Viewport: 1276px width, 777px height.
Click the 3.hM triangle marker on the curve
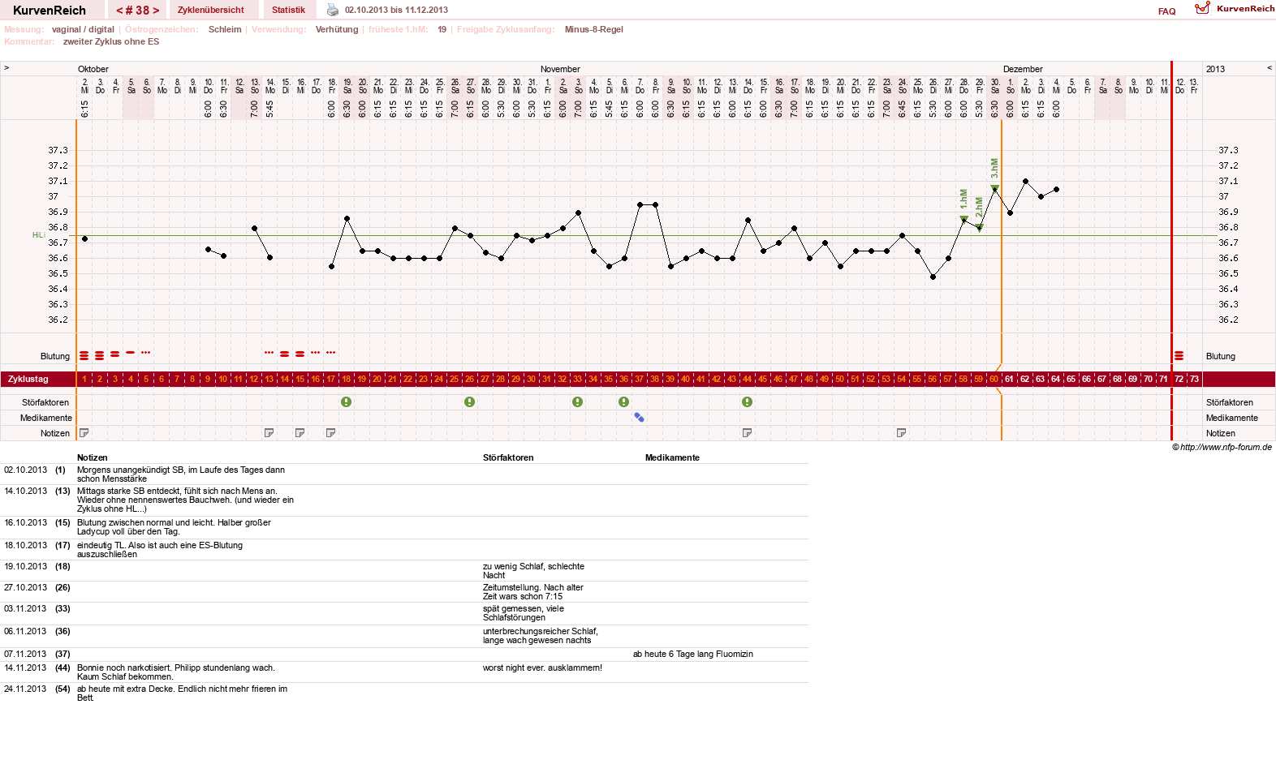pyautogui.click(x=994, y=187)
